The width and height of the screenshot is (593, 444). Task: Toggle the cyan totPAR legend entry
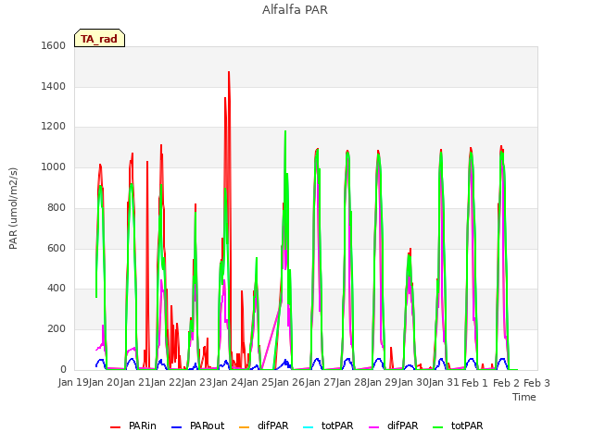click(328, 425)
